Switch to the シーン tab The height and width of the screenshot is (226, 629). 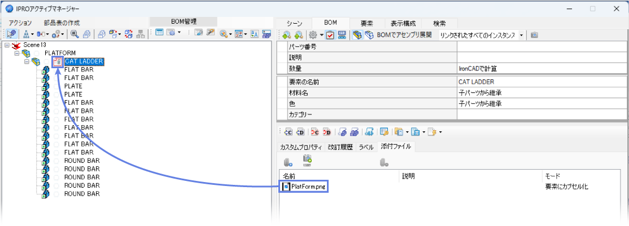tap(294, 23)
